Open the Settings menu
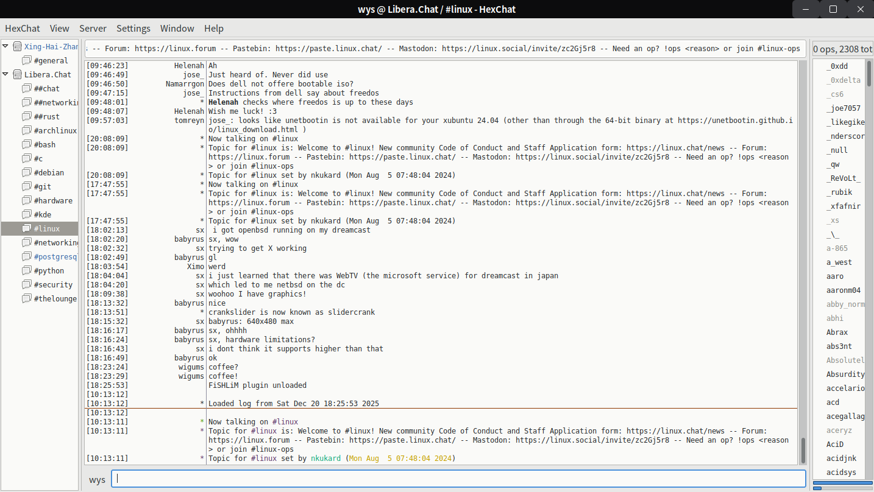Viewport: 874px width, 492px height. tap(133, 28)
